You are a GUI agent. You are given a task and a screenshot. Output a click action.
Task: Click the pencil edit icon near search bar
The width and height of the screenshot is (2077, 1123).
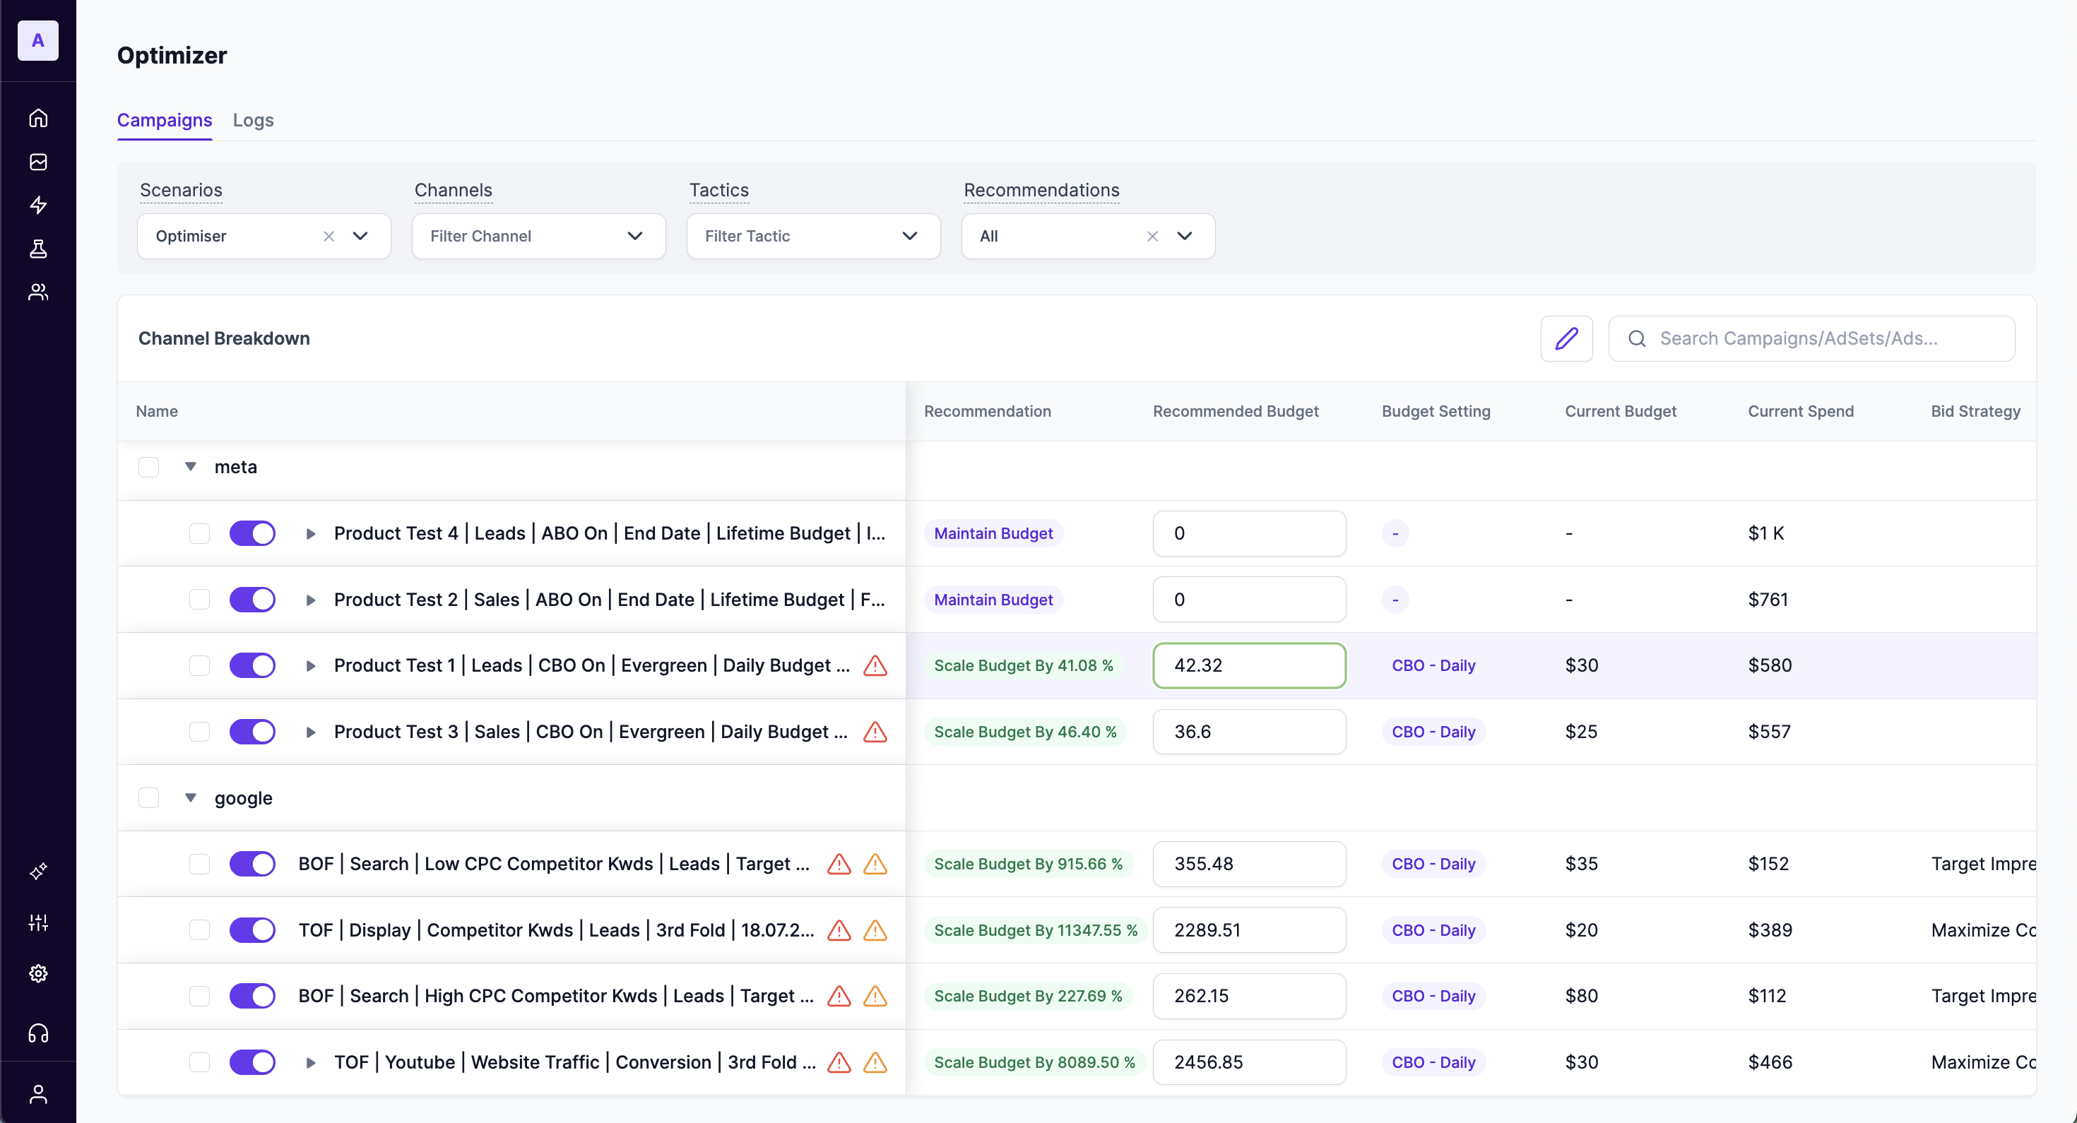(1566, 338)
